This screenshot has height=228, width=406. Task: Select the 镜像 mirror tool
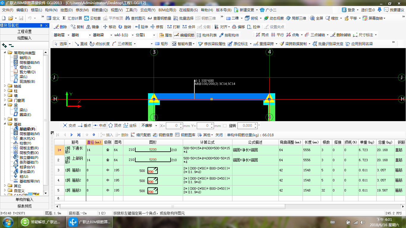pyautogui.click(x=92, y=27)
